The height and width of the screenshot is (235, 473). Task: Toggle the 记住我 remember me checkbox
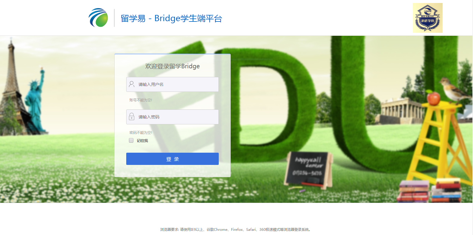131,140
